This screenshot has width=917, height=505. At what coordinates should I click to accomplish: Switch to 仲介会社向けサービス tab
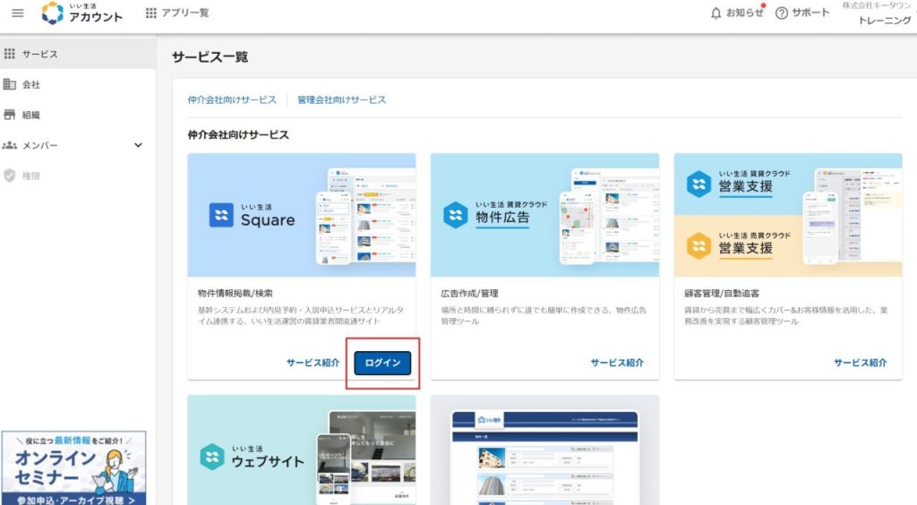[x=232, y=99]
